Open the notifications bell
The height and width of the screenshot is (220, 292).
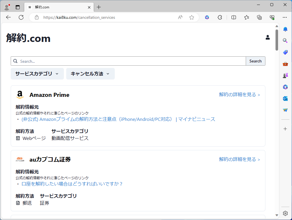285,29
